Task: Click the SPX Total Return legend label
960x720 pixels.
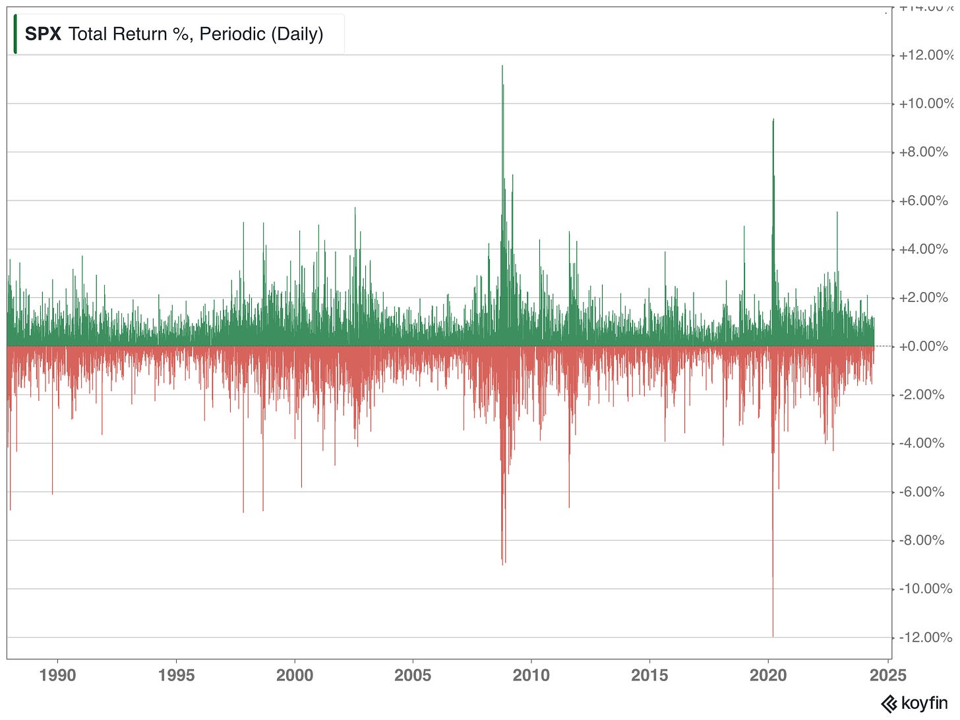Action: [174, 34]
